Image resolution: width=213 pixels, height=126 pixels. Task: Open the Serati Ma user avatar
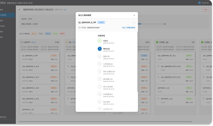199,3
